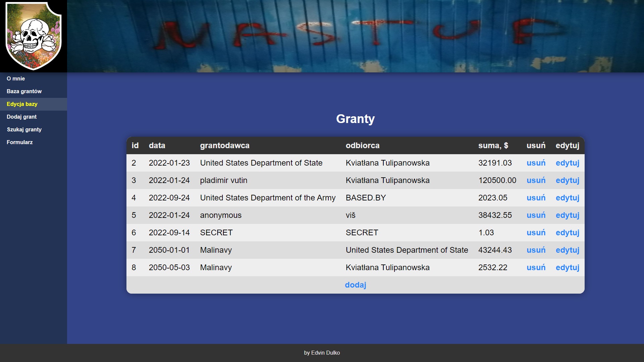Delete grant with id 2
This screenshot has height=362, width=644.
[x=536, y=163]
